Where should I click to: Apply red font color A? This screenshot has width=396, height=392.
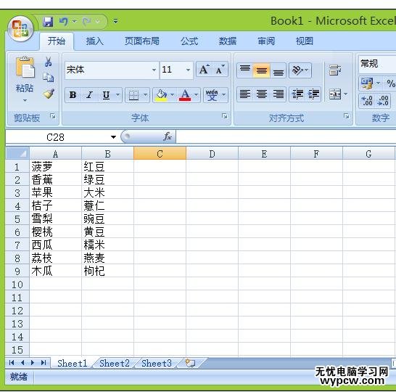tap(185, 95)
